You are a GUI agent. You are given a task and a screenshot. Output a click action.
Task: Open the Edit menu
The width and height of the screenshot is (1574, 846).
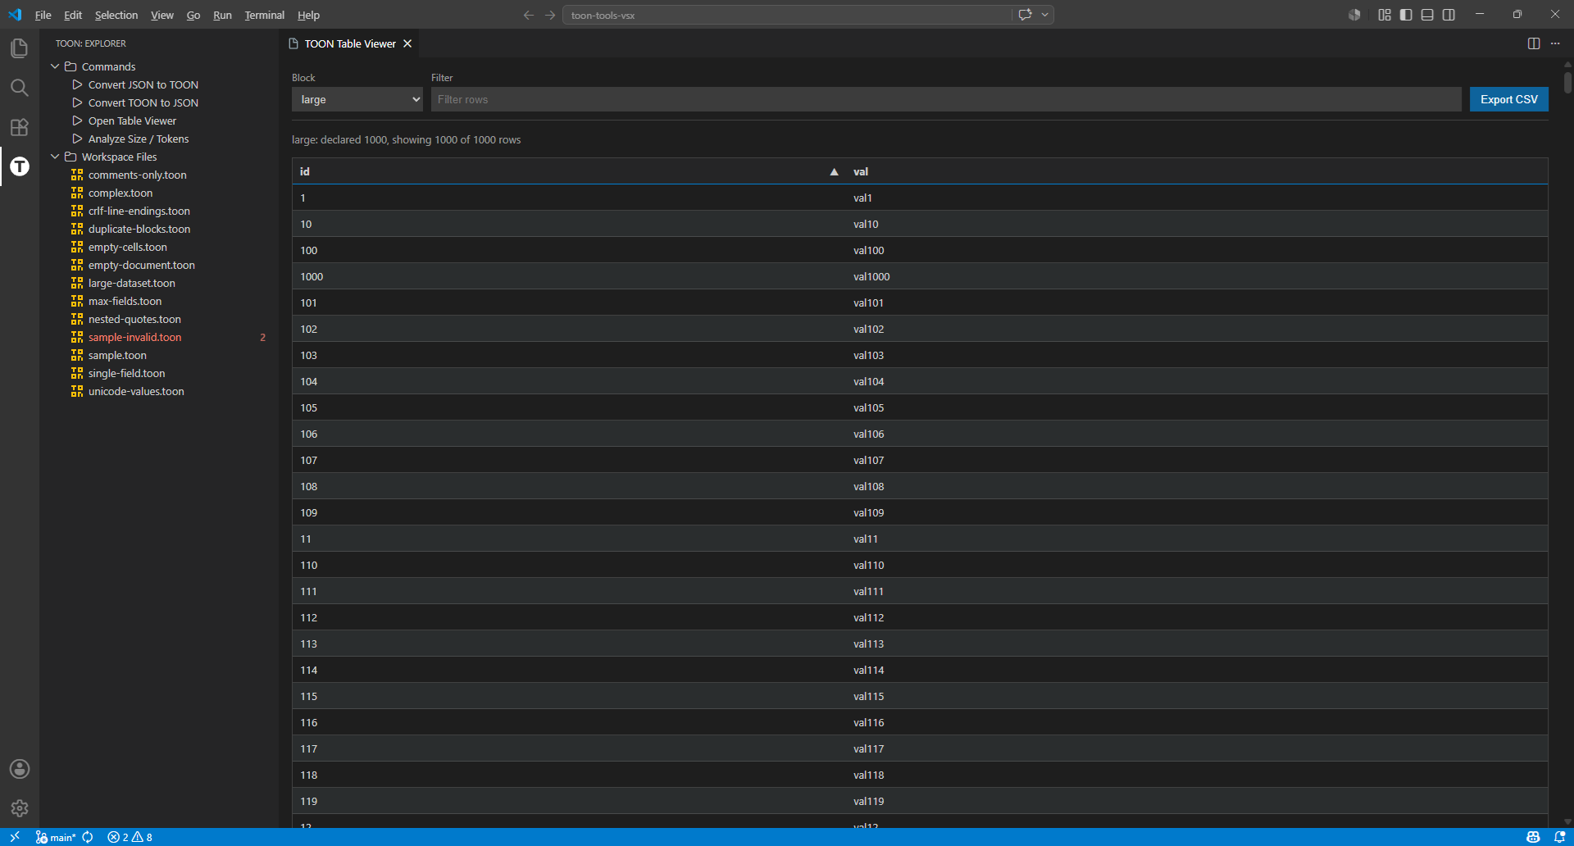(73, 15)
